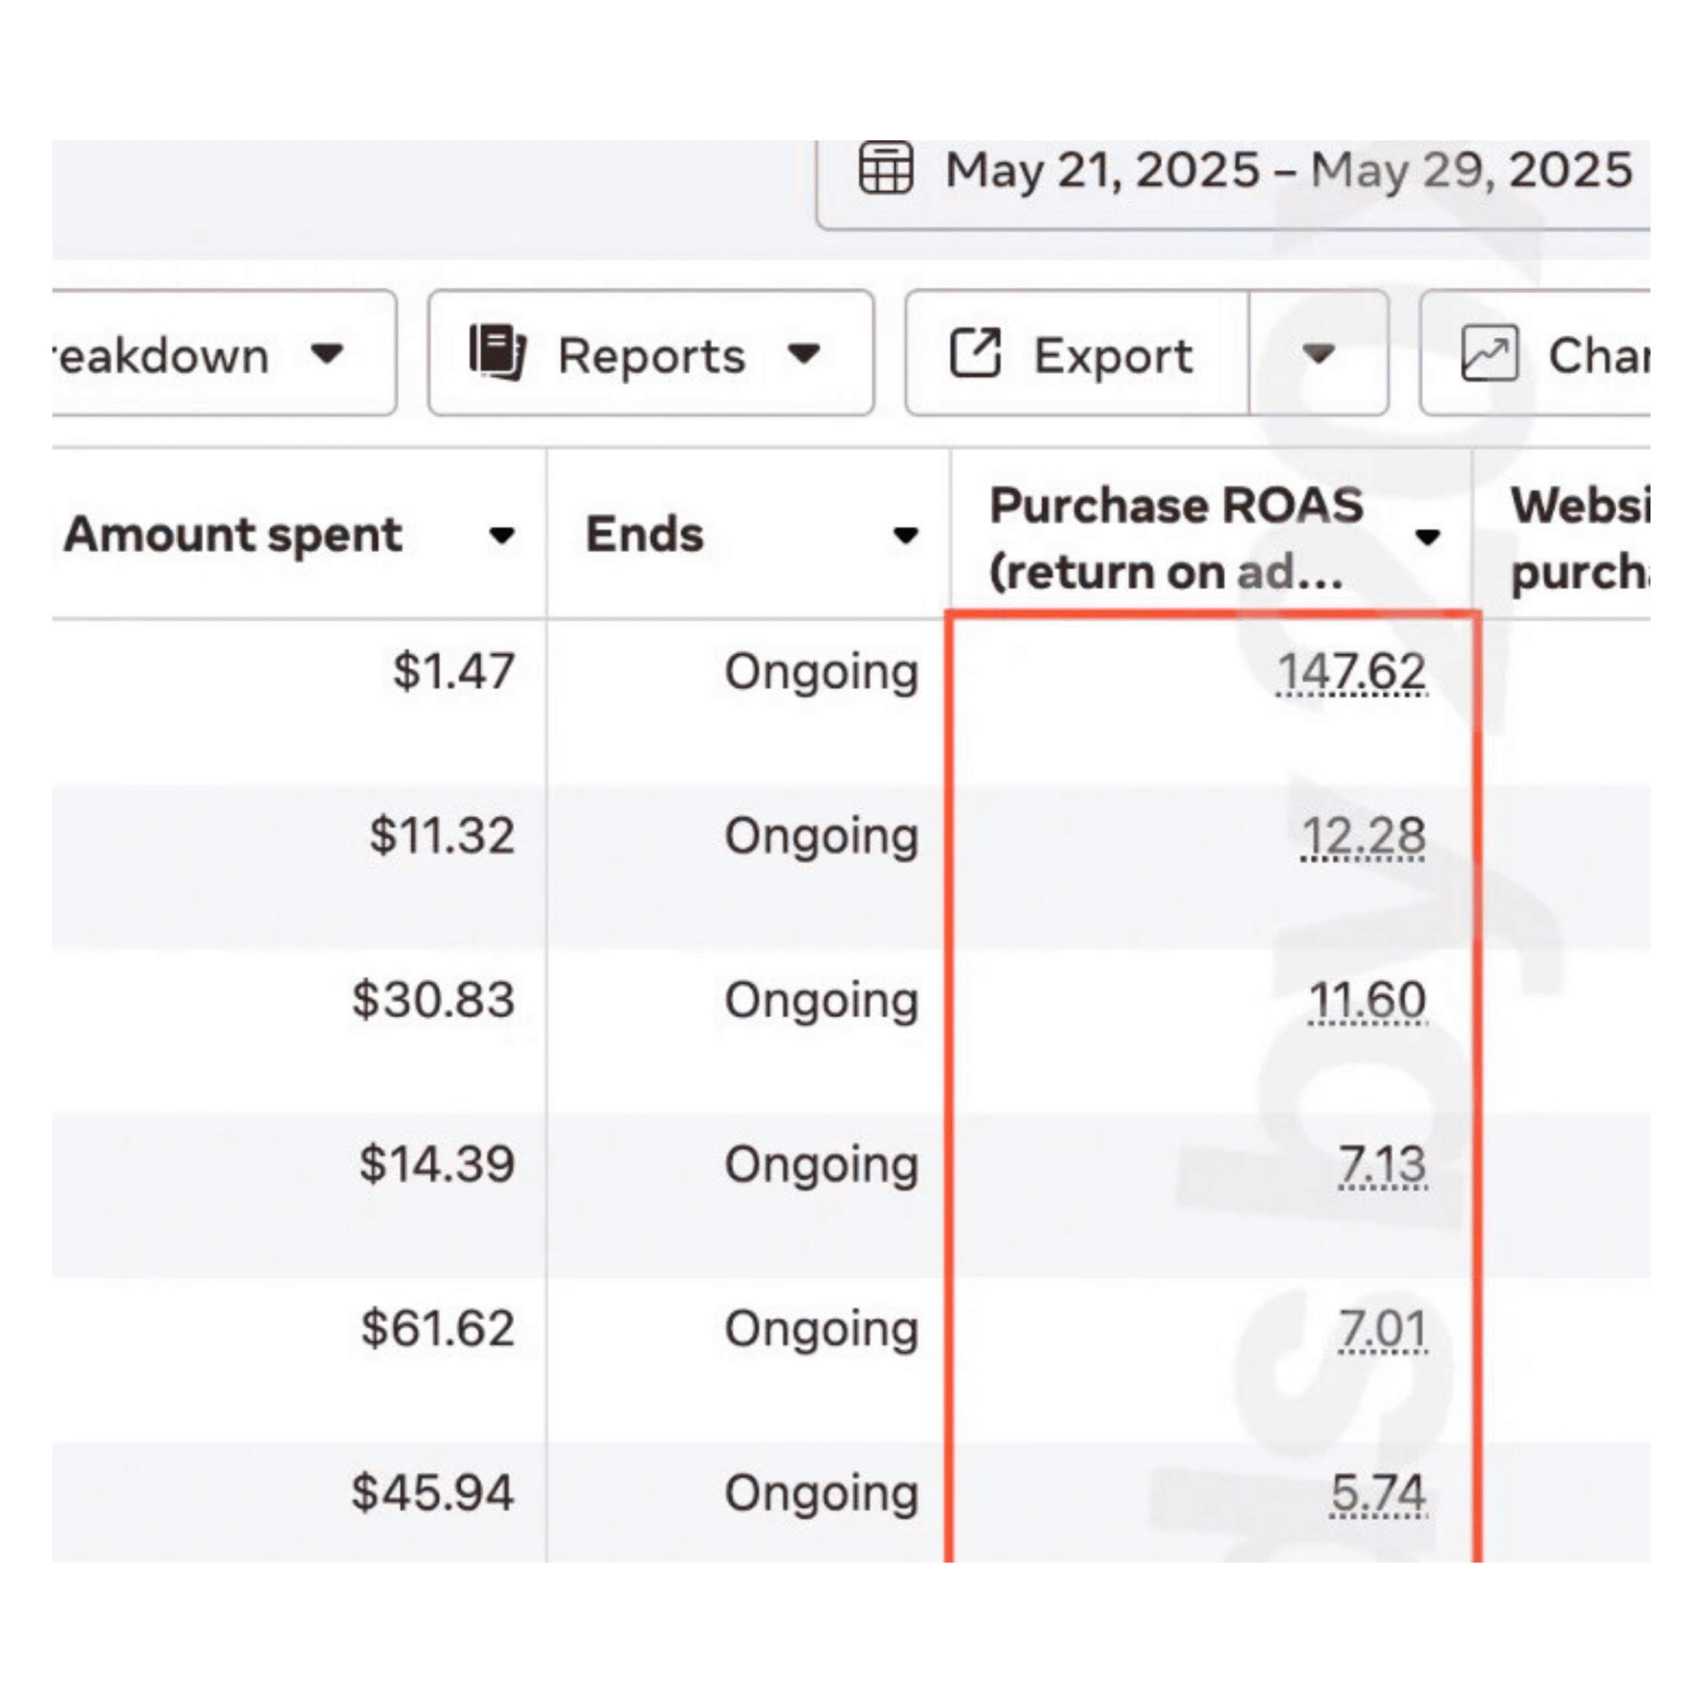This screenshot has height=1703, width=1703.
Task: Click the 11.60 ROAS value
Action: (1367, 1000)
